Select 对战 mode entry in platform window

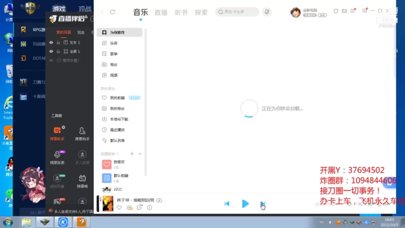(x=32, y=44)
